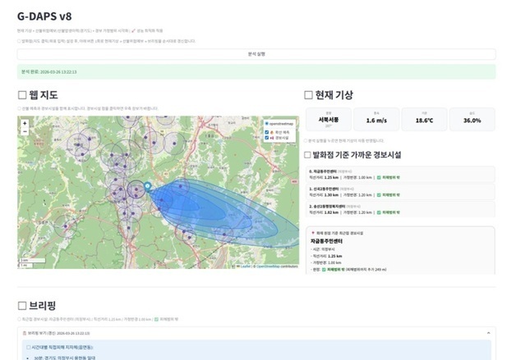Click the green analysis complete status banner
Image resolution: width=516 pixels, height=360 pixels.
(x=256, y=71)
